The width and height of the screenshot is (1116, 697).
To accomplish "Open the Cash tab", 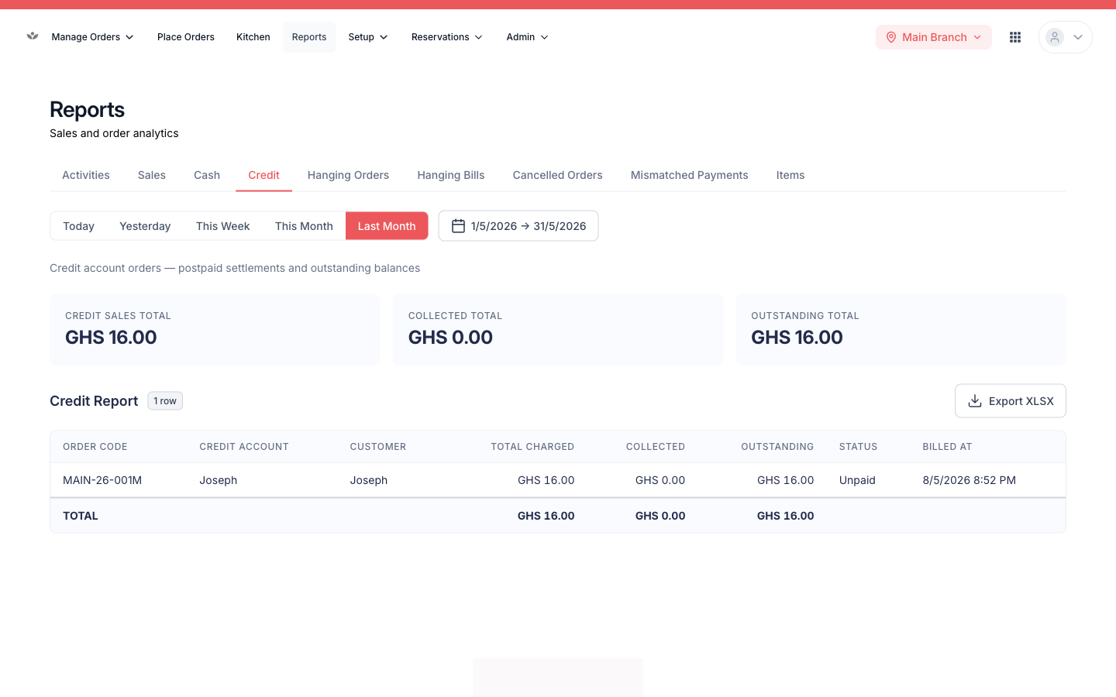I will coord(207,175).
